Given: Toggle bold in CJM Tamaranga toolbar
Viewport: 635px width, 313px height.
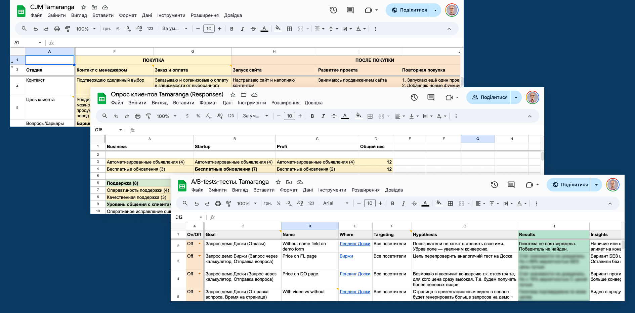Looking at the screenshot, I should [x=231, y=29].
